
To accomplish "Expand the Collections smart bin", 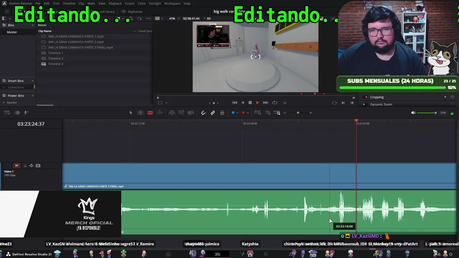I will [x=4, y=87].
